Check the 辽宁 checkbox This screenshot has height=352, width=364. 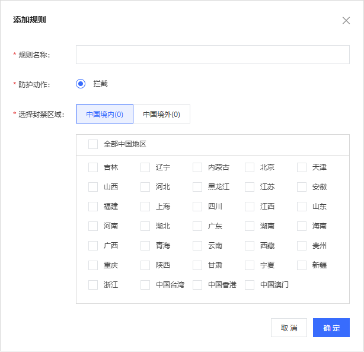click(x=145, y=167)
